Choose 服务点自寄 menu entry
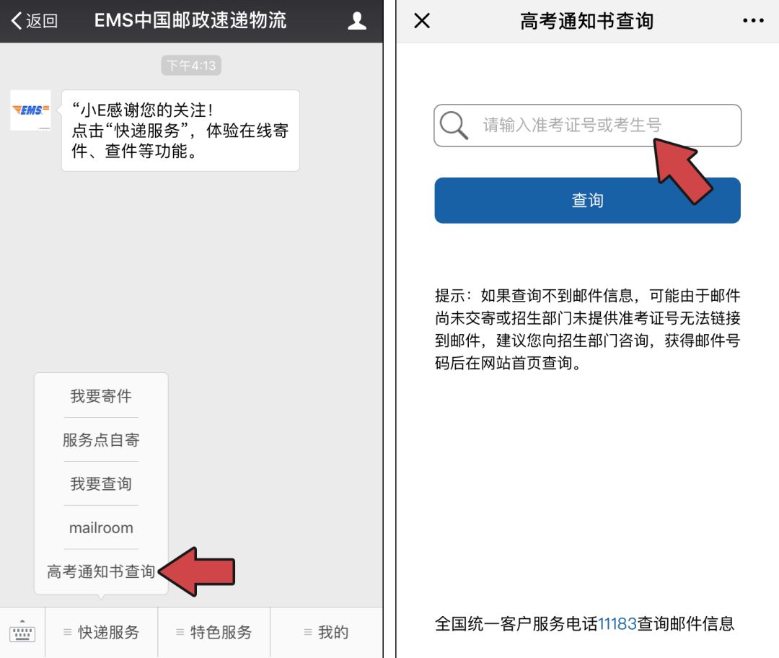This screenshot has height=658, width=779. (x=101, y=440)
